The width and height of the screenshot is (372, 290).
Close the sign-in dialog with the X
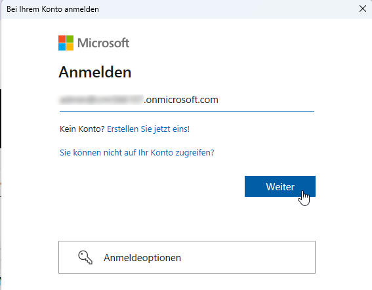(x=363, y=9)
